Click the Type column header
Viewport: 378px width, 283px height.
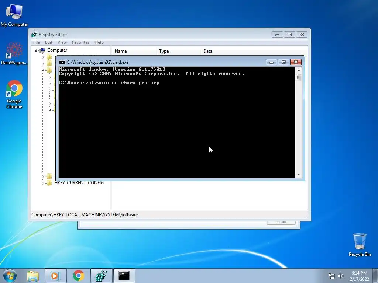[179, 51]
